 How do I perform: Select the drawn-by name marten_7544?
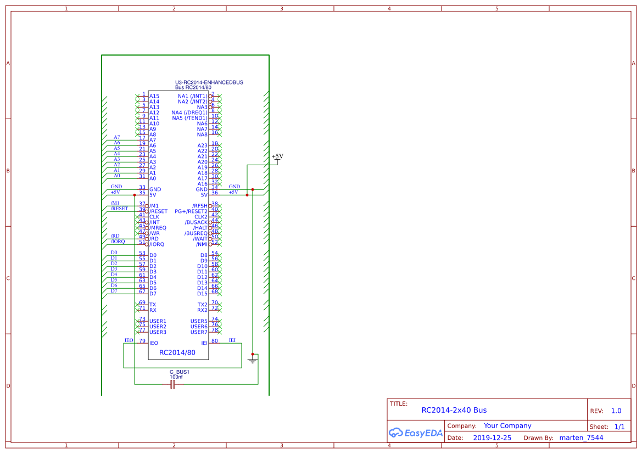(581, 438)
